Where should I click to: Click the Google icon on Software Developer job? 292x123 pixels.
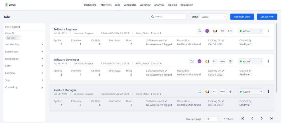pyautogui.click(x=230, y=61)
